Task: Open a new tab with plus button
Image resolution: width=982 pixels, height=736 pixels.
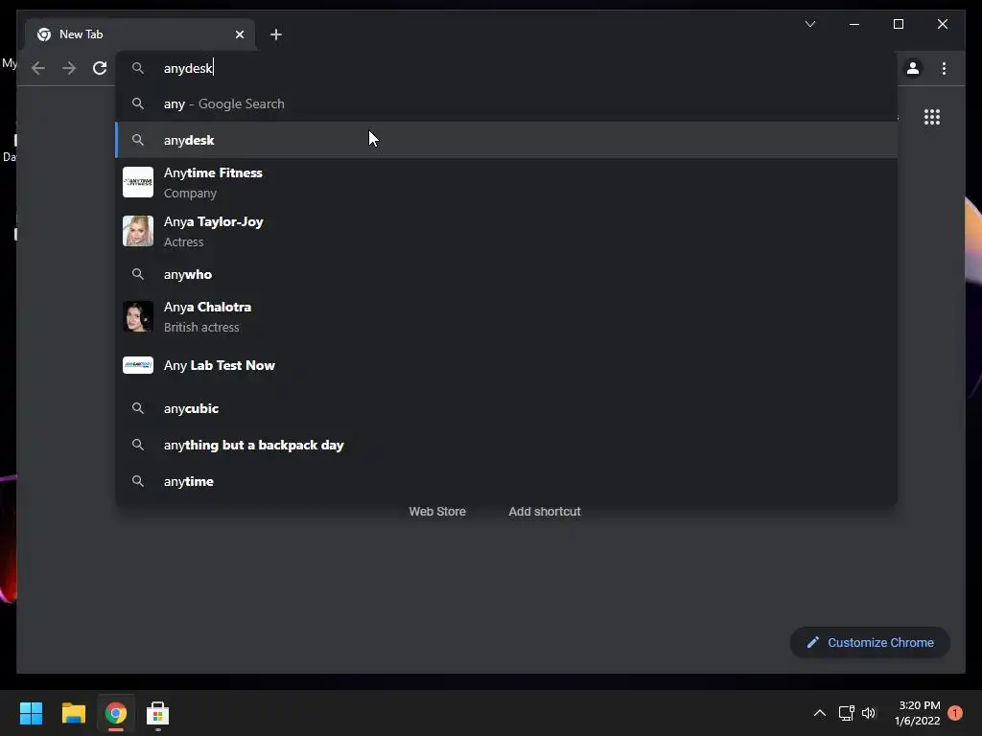Action: point(275,34)
